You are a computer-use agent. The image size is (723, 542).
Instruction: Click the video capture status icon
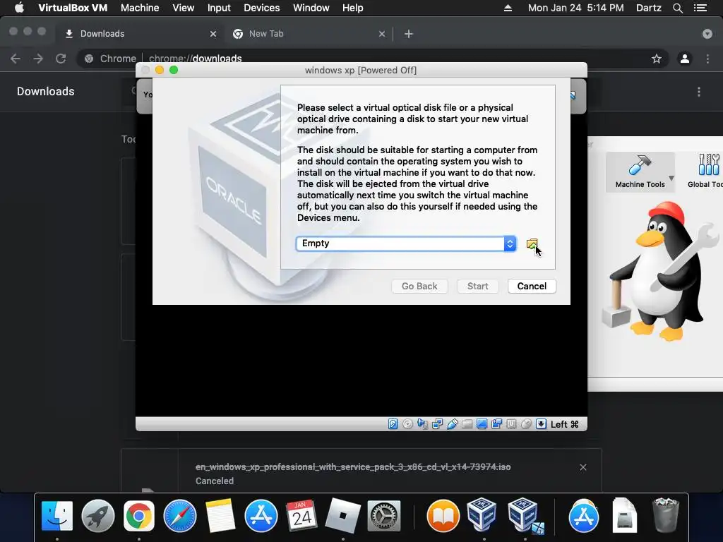click(496, 424)
